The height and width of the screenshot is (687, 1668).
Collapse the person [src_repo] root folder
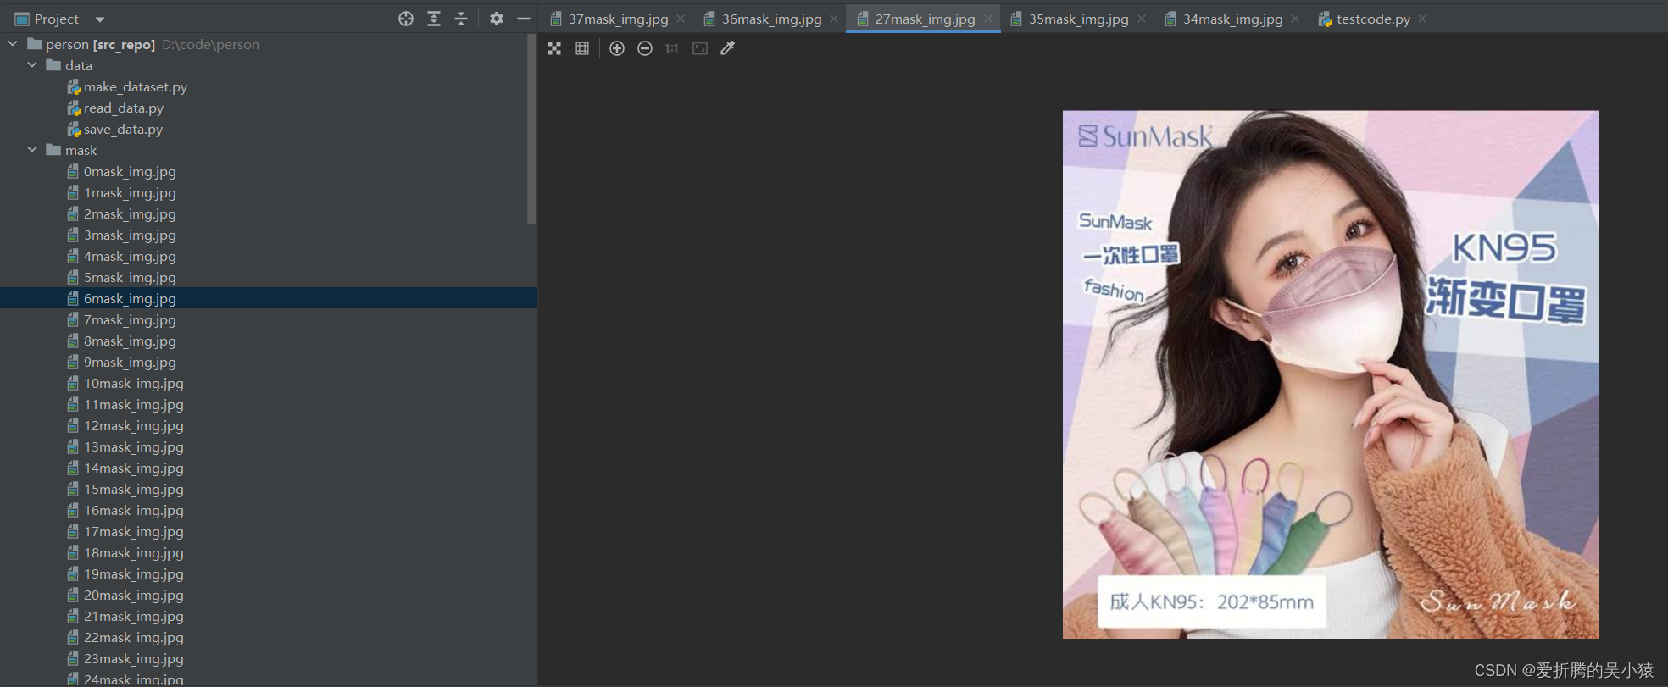point(13,43)
